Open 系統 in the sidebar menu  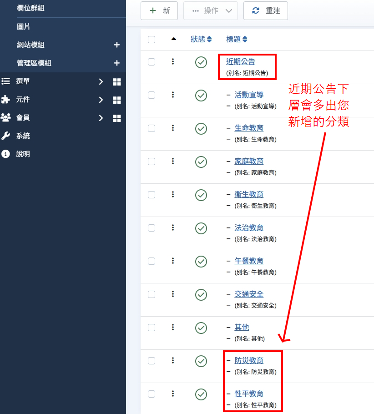click(x=23, y=136)
